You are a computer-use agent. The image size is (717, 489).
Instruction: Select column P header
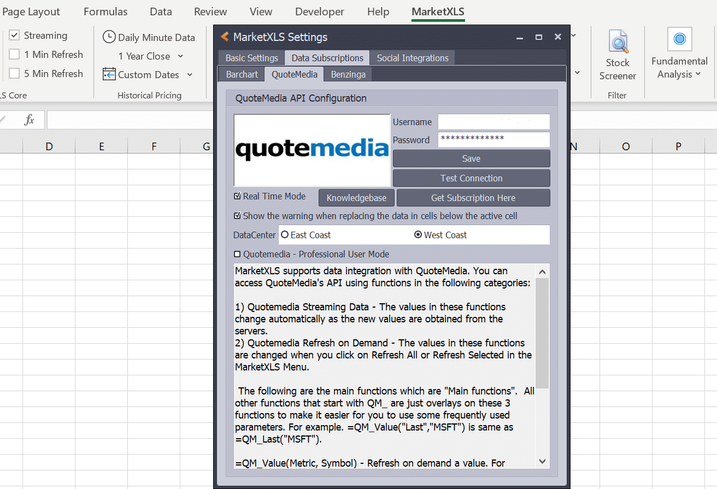click(678, 146)
